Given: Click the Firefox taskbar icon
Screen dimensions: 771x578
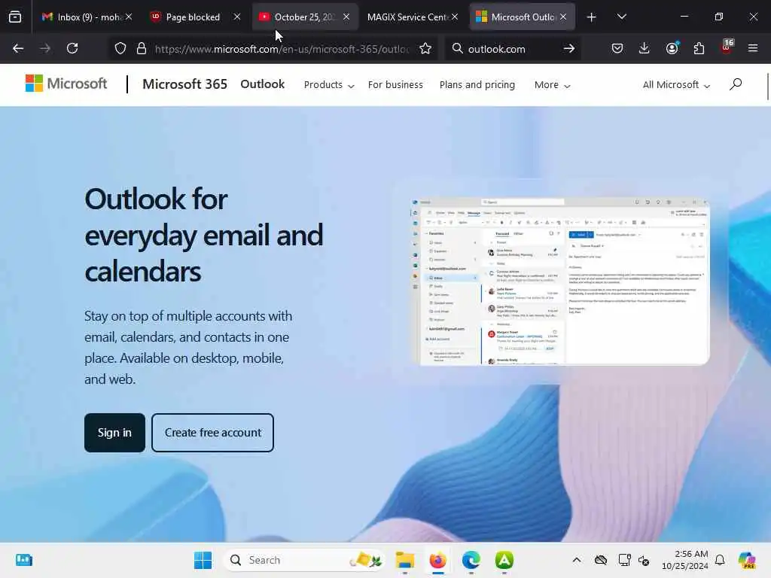Looking at the screenshot, I should [437, 560].
